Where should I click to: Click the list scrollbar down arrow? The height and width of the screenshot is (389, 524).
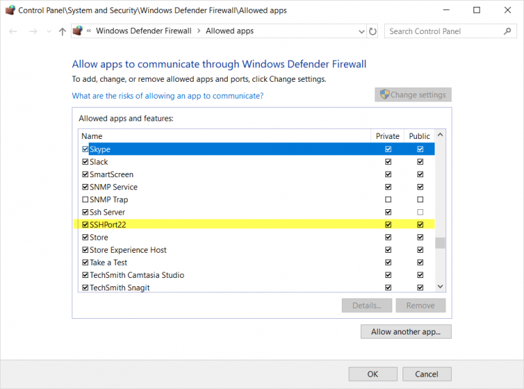point(440,287)
